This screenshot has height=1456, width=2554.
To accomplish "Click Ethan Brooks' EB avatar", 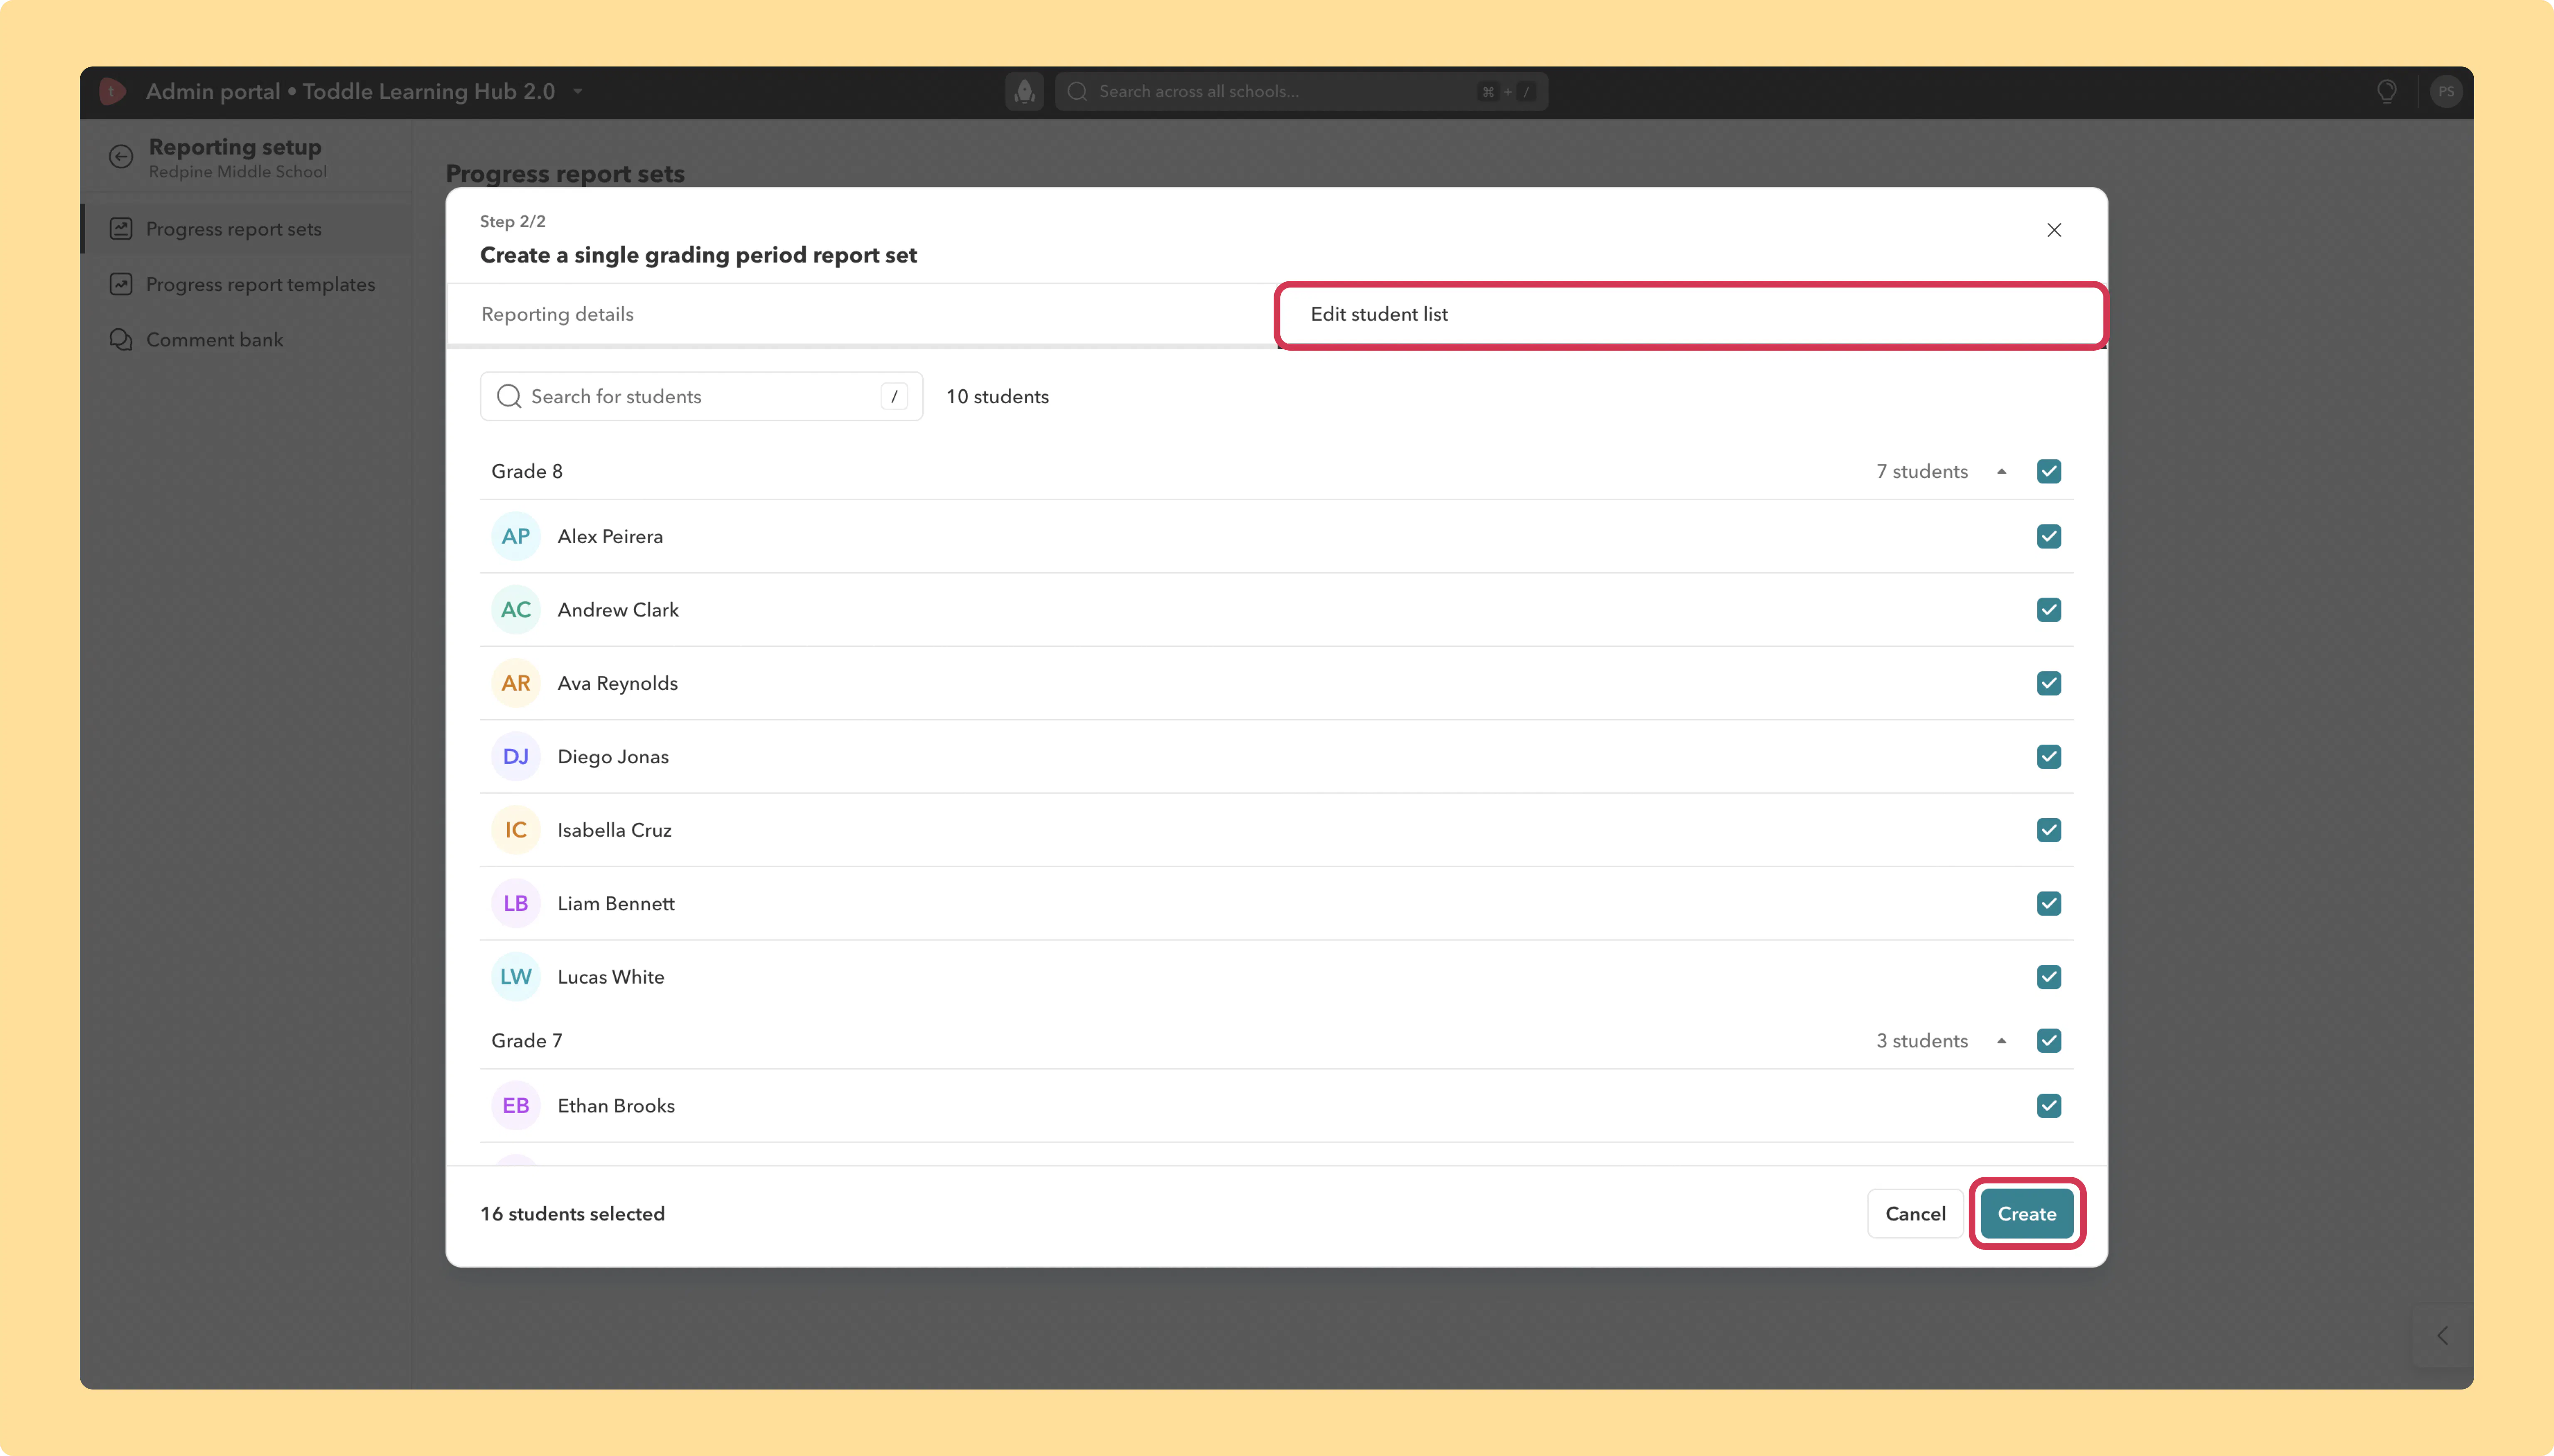I will (x=516, y=1106).
